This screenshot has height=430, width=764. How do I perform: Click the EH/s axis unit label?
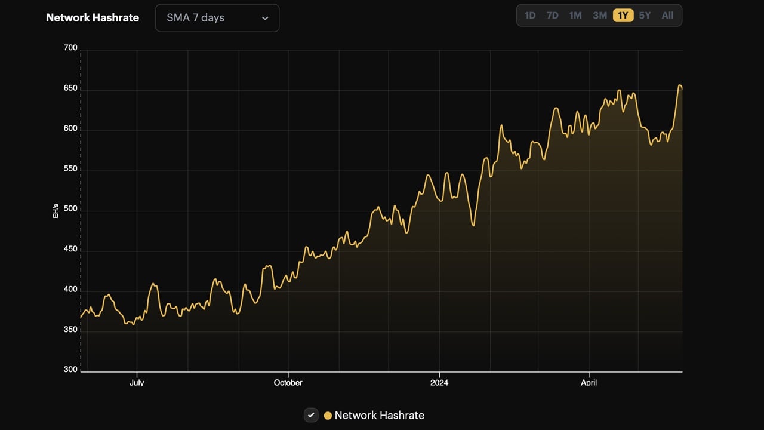pyautogui.click(x=56, y=210)
